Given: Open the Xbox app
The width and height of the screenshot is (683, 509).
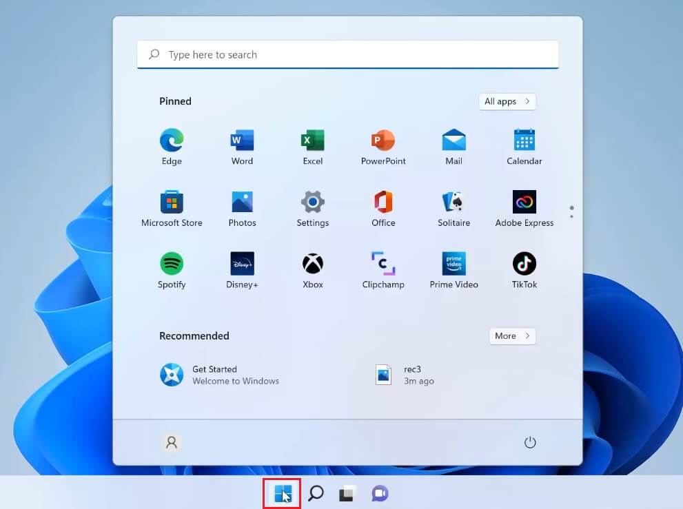Looking at the screenshot, I should click(312, 264).
